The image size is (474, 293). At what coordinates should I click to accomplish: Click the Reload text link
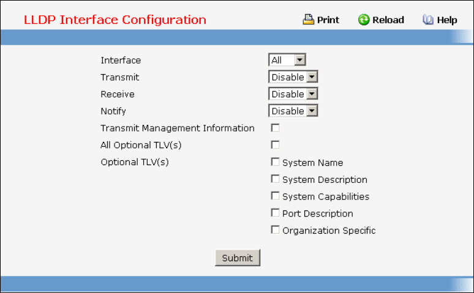pos(388,20)
